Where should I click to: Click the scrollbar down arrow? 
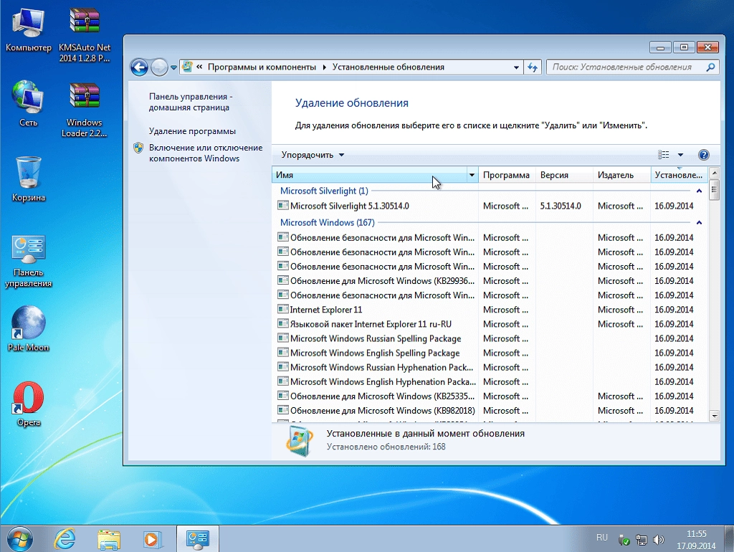[x=714, y=416]
